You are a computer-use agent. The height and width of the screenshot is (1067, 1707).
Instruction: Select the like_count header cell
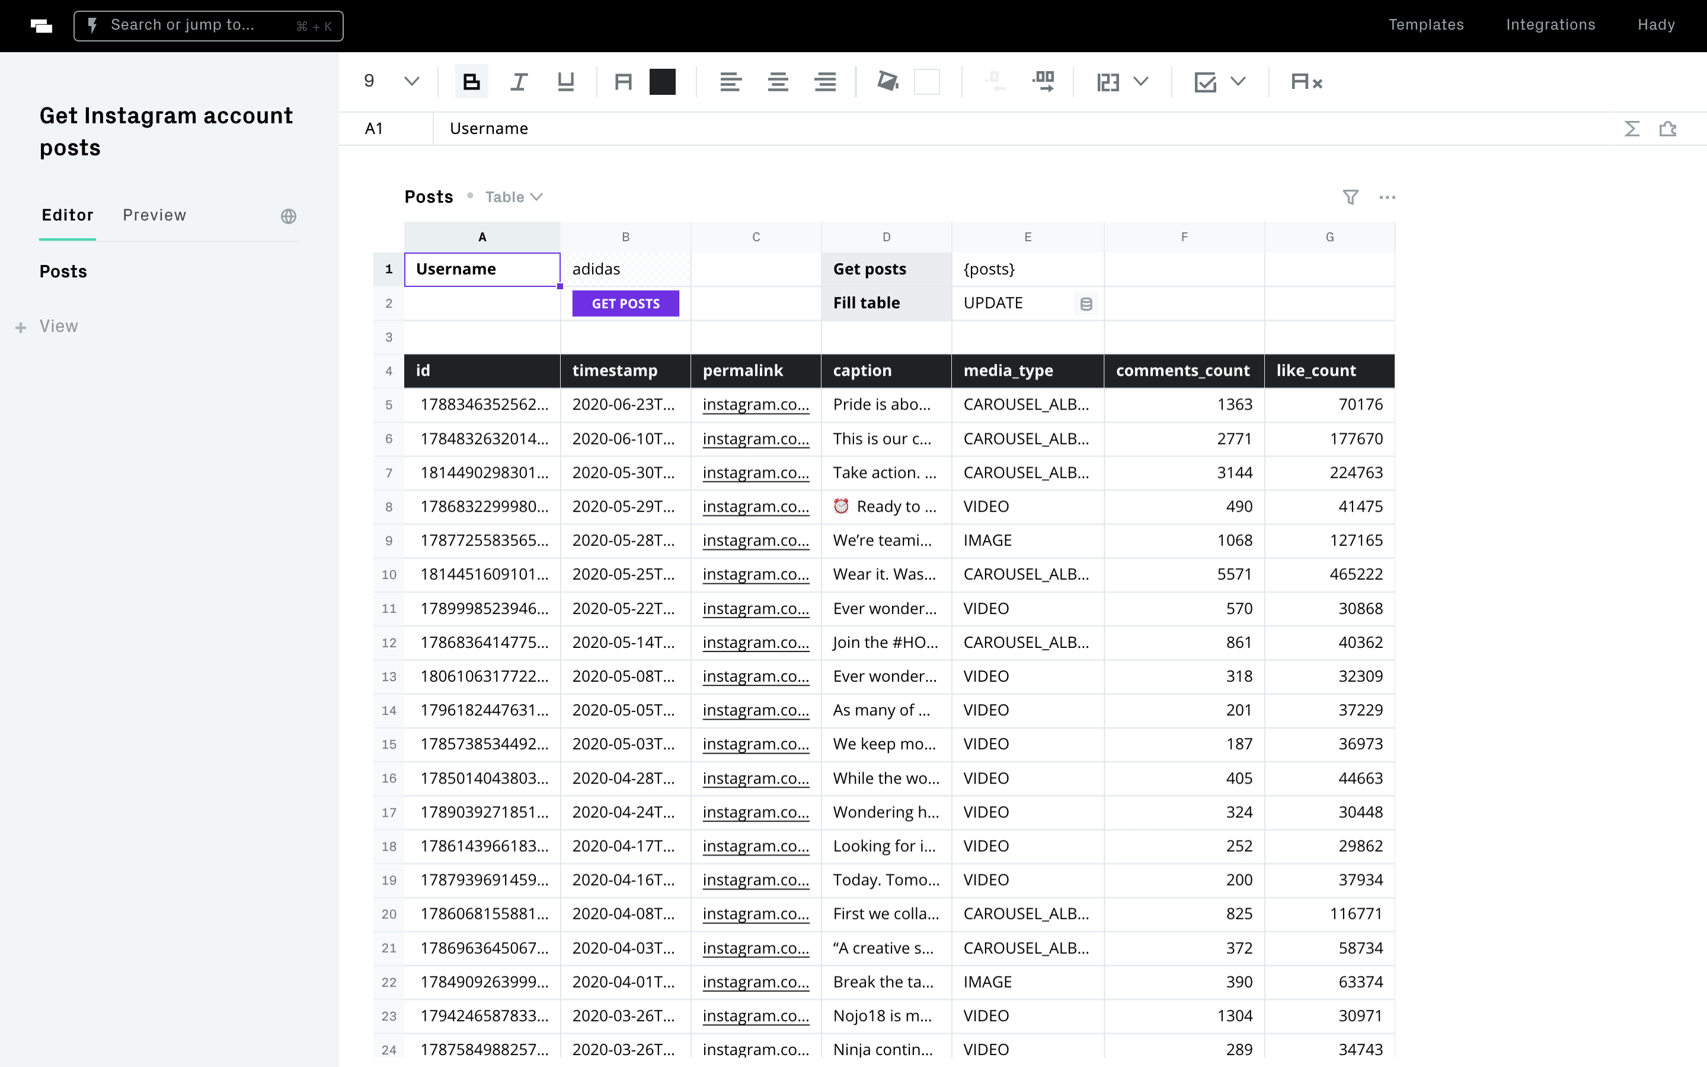click(1329, 370)
